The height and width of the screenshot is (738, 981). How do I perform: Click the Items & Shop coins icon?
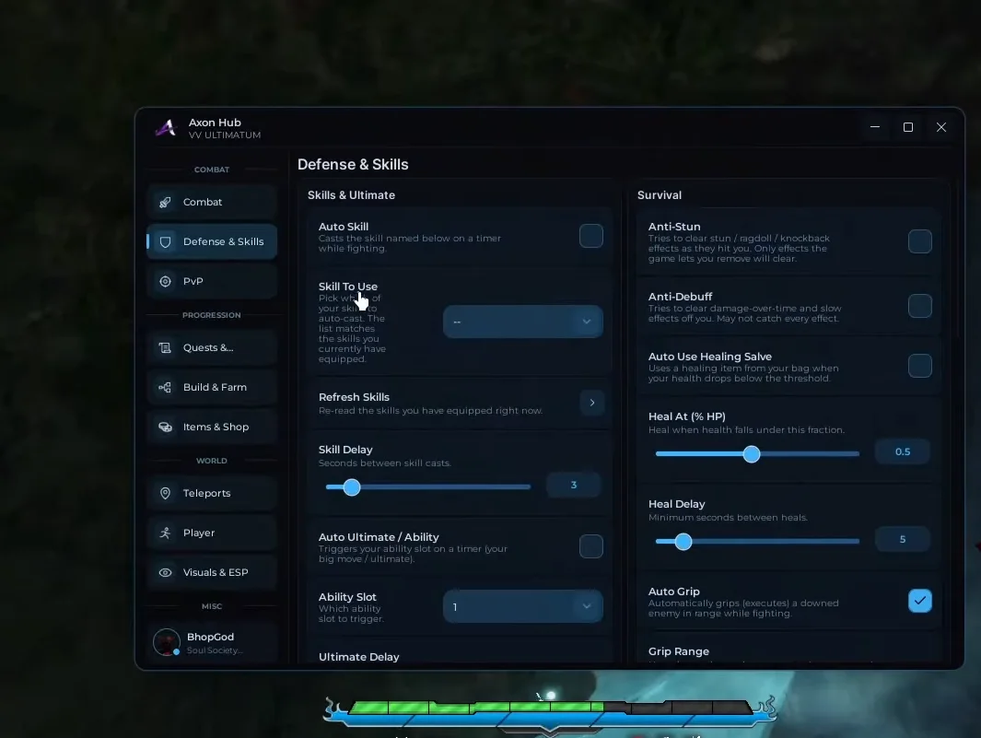[165, 427]
